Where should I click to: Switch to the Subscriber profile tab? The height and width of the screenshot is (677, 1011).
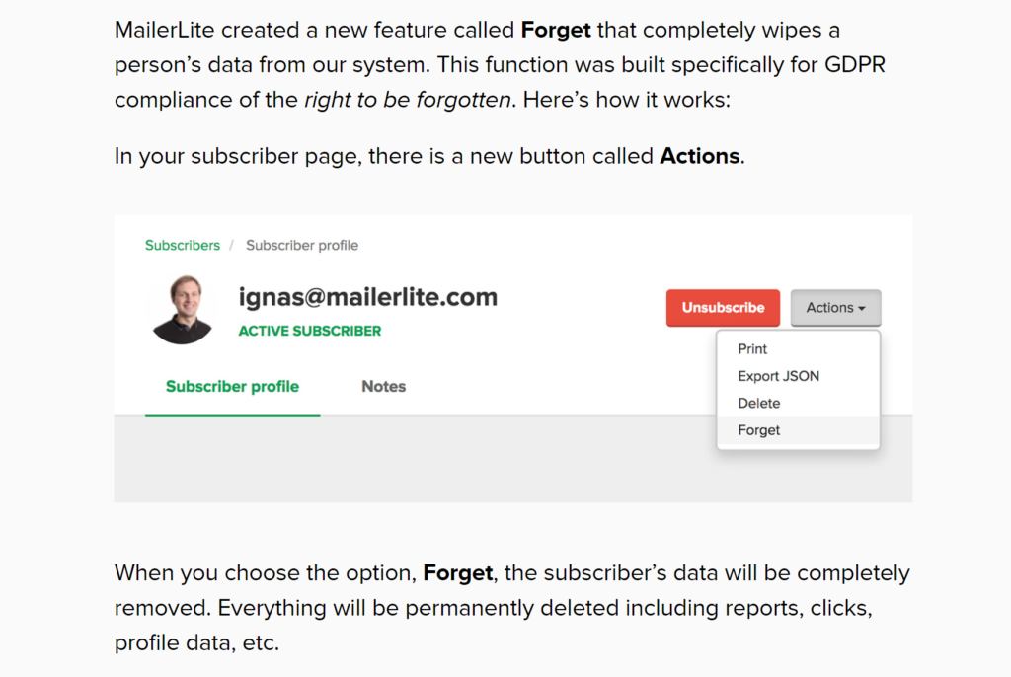[232, 386]
